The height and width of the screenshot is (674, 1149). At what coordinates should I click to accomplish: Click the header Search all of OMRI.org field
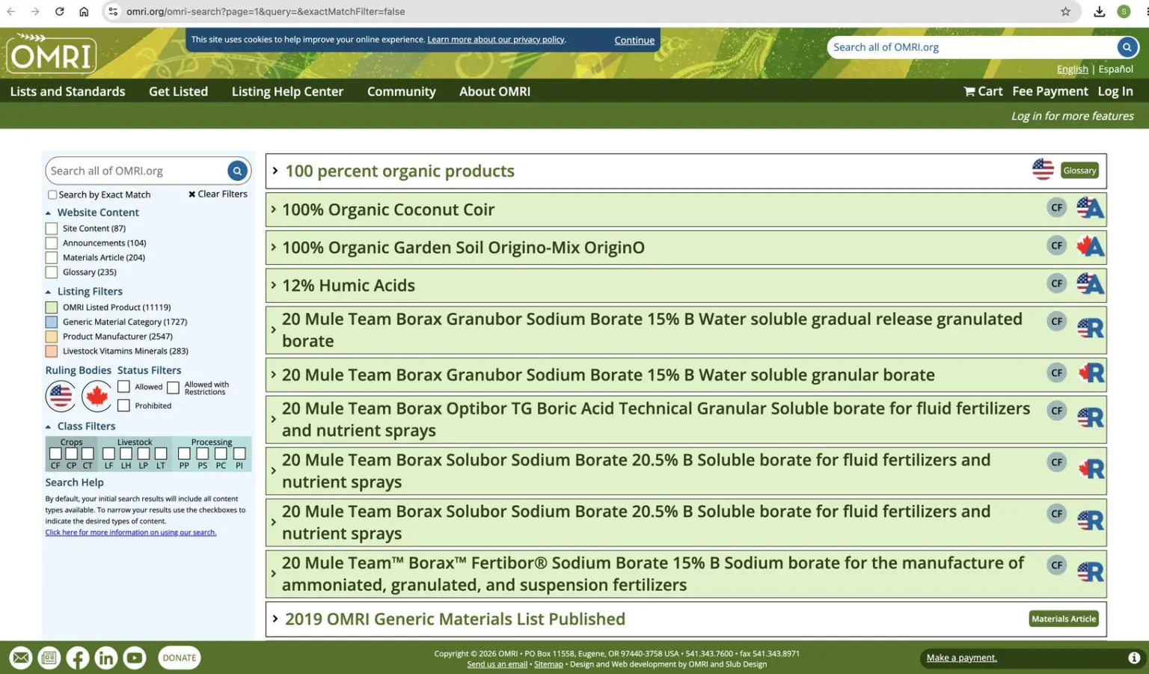[971, 47]
